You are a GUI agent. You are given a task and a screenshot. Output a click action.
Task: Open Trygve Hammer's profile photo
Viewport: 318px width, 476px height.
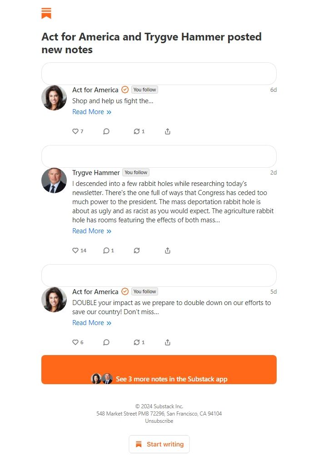click(x=54, y=180)
